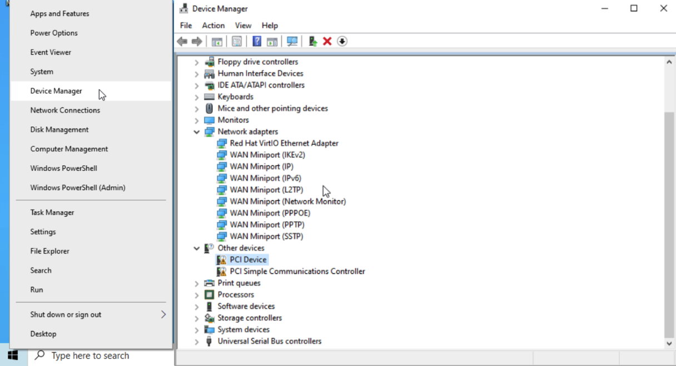
Task: Click Show/Hide Console Tree icon
Action: pyautogui.click(x=217, y=42)
